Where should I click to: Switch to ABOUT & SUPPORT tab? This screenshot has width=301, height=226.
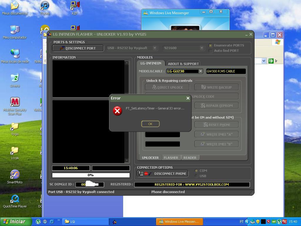point(183,64)
